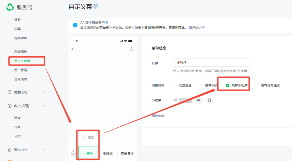
Task: Click the mini program link icon
Action: [x=175, y=100]
